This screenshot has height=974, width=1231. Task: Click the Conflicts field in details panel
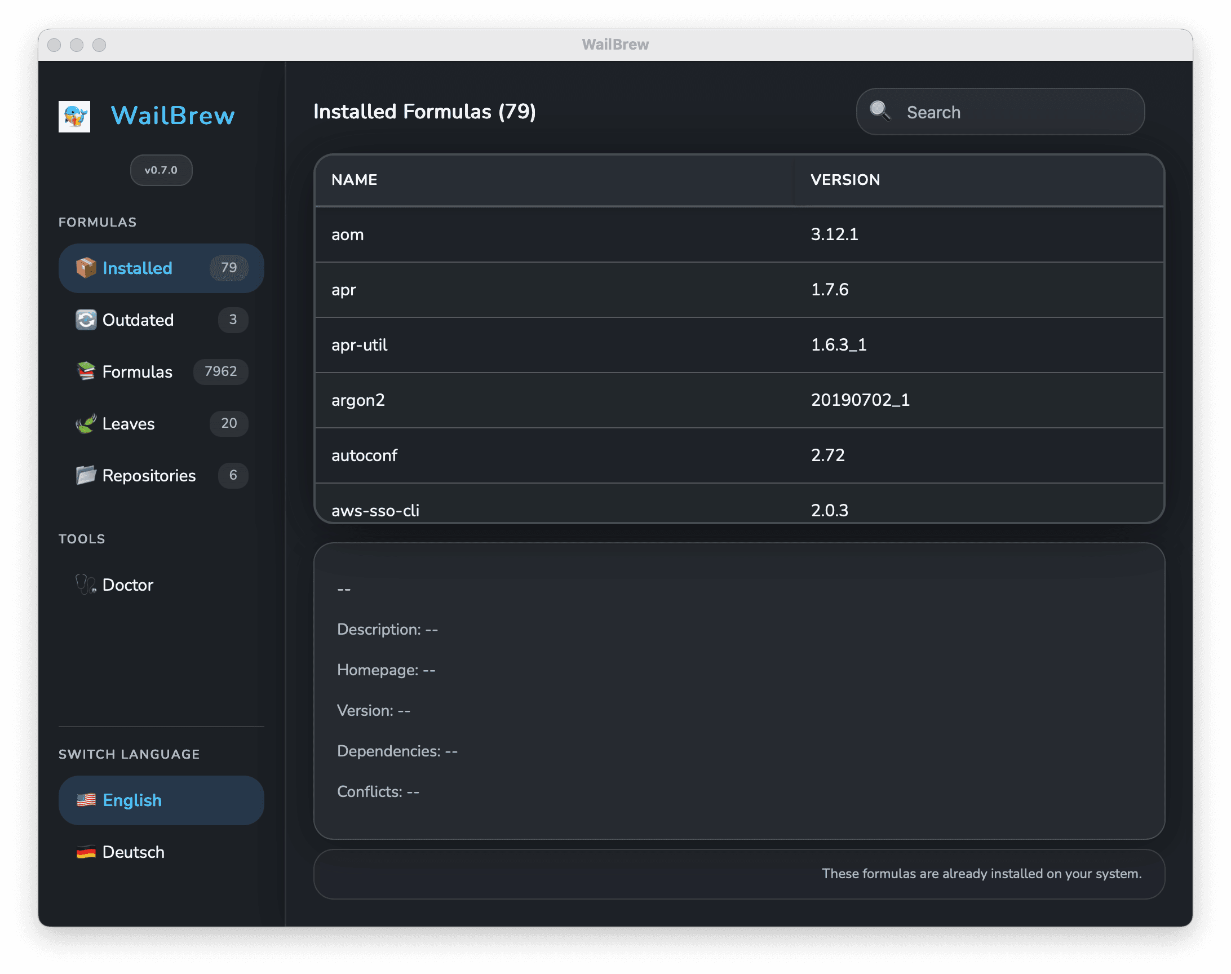point(378,792)
